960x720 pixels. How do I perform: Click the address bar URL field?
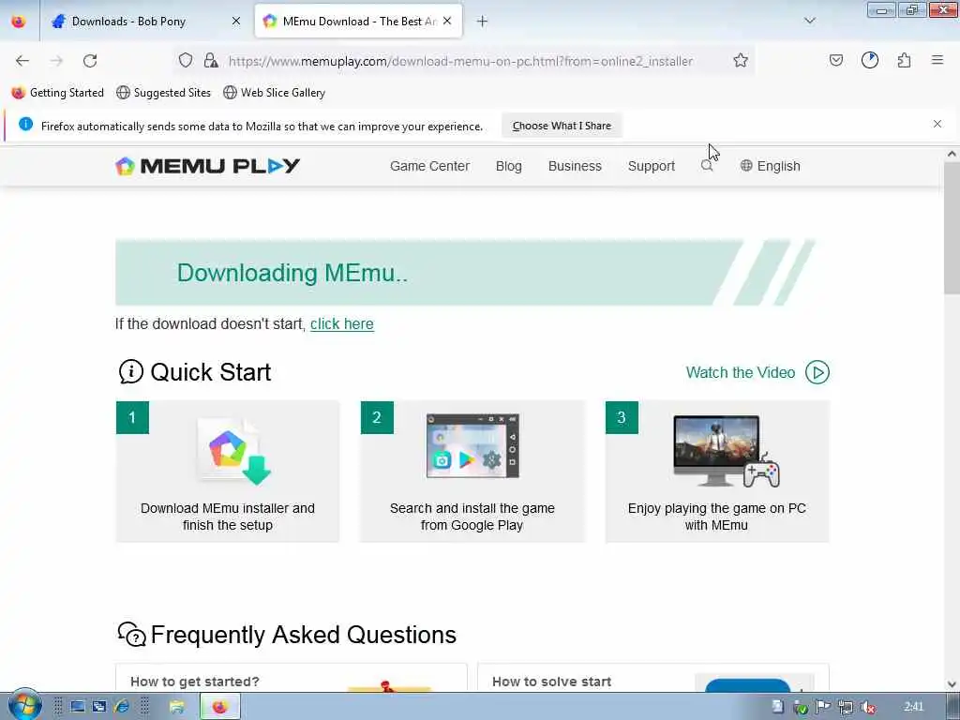click(460, 61)
